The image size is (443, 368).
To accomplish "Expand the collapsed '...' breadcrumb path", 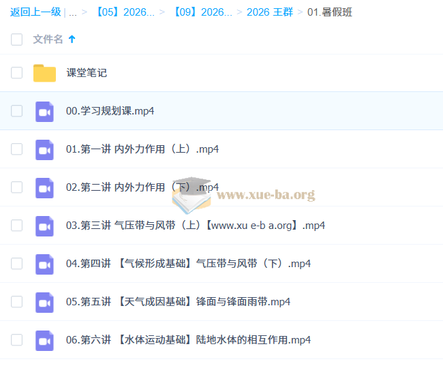I will click(73, 12).
